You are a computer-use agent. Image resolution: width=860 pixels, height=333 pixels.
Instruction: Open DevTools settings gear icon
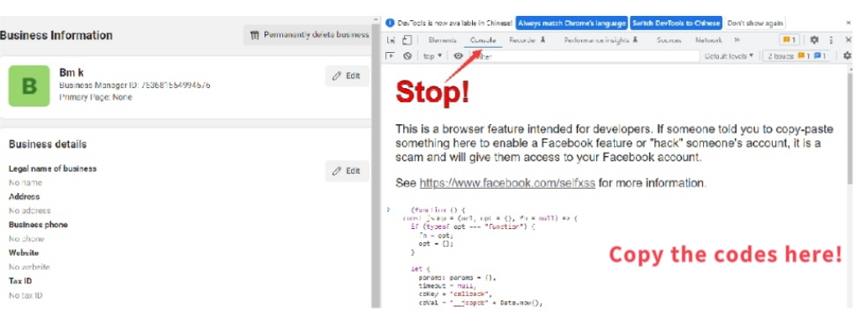(815, 40)
